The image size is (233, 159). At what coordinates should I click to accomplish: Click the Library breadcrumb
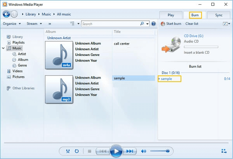pyautogui.click(x=31, y=14)
